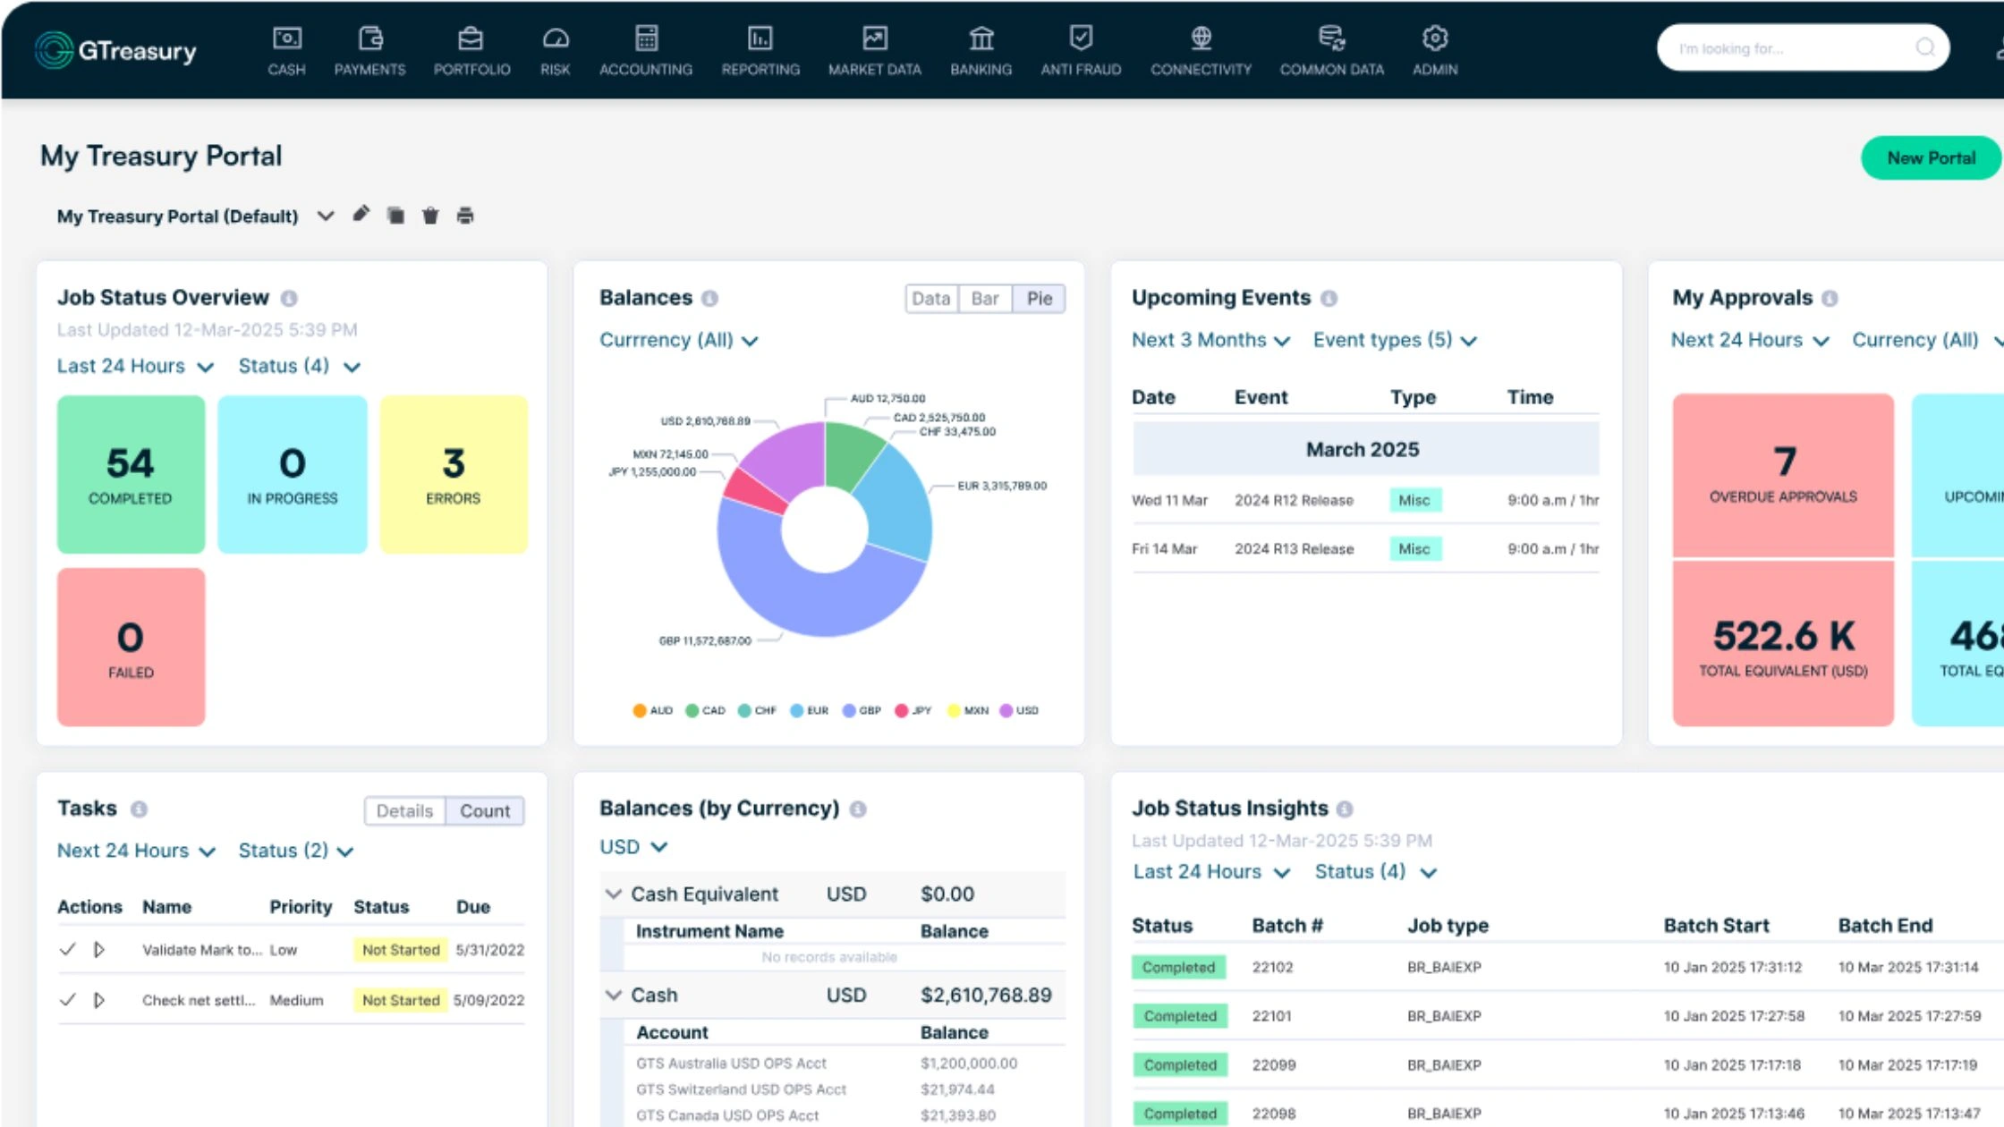Image resolution: width=2004 pixels, height=1127 pixels.
Task: Click the edit pencil icon for portal
Action: [x=361, y=215]
